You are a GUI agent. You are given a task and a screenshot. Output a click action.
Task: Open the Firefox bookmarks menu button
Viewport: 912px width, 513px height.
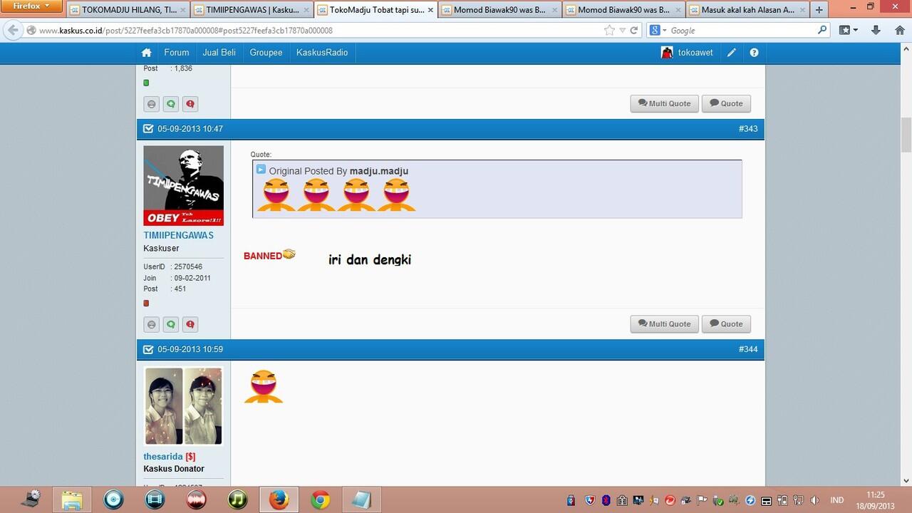[848, 31]
